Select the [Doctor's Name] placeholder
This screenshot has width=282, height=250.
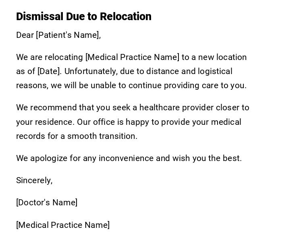coord(47,202)
